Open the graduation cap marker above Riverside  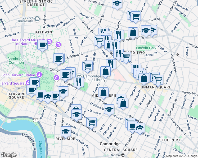(x=66, y=131)
